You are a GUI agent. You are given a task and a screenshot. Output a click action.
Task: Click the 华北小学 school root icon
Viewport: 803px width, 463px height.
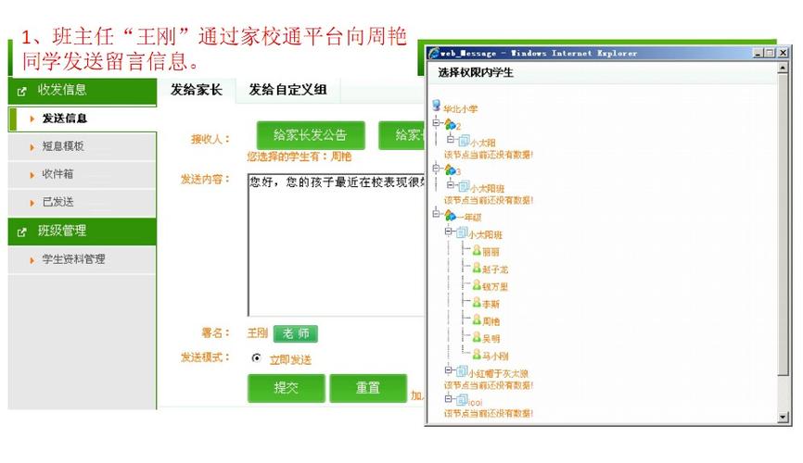437,106
